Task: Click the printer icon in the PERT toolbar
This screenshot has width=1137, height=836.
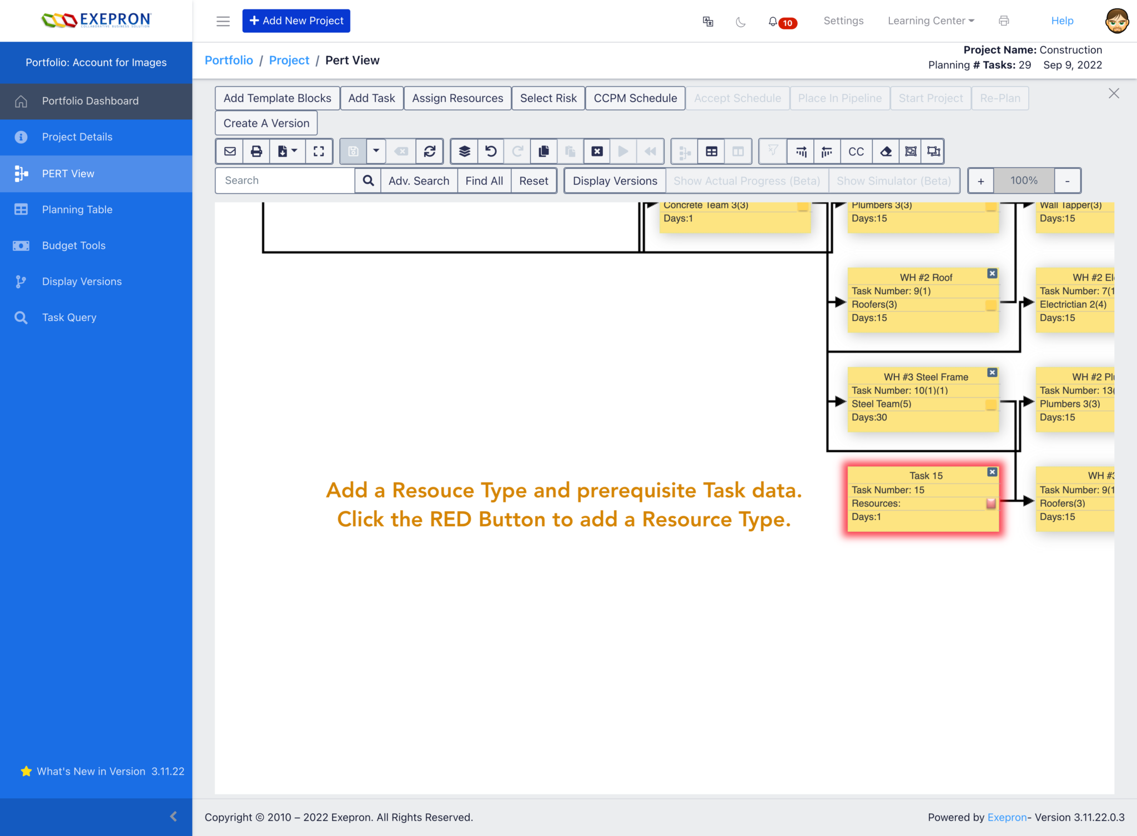Action: 256,151
